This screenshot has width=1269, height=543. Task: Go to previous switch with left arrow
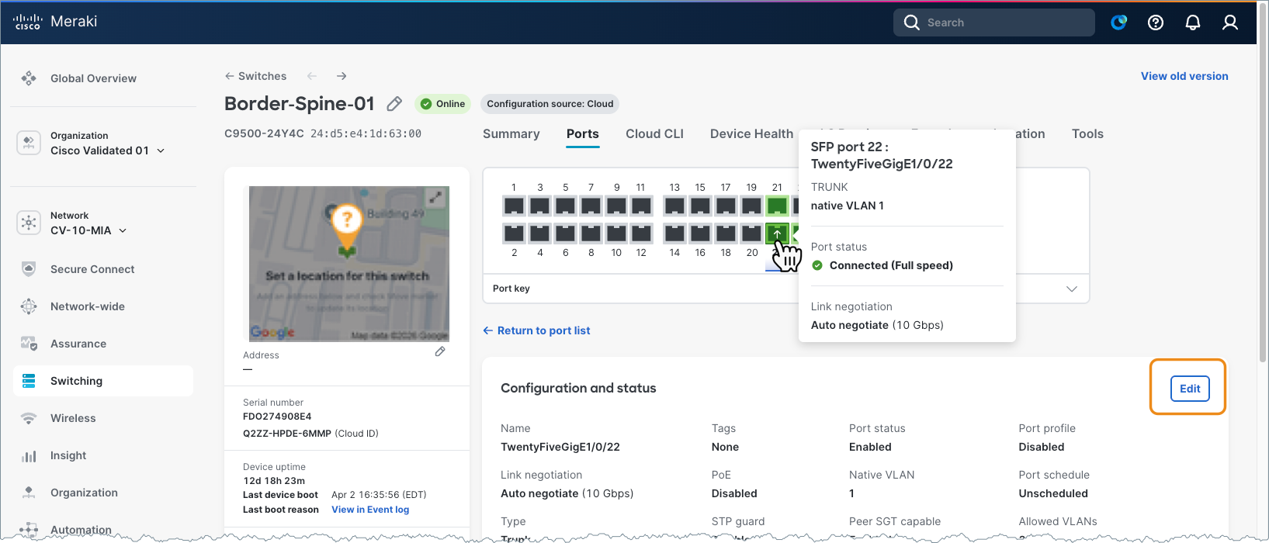[312, 76]
